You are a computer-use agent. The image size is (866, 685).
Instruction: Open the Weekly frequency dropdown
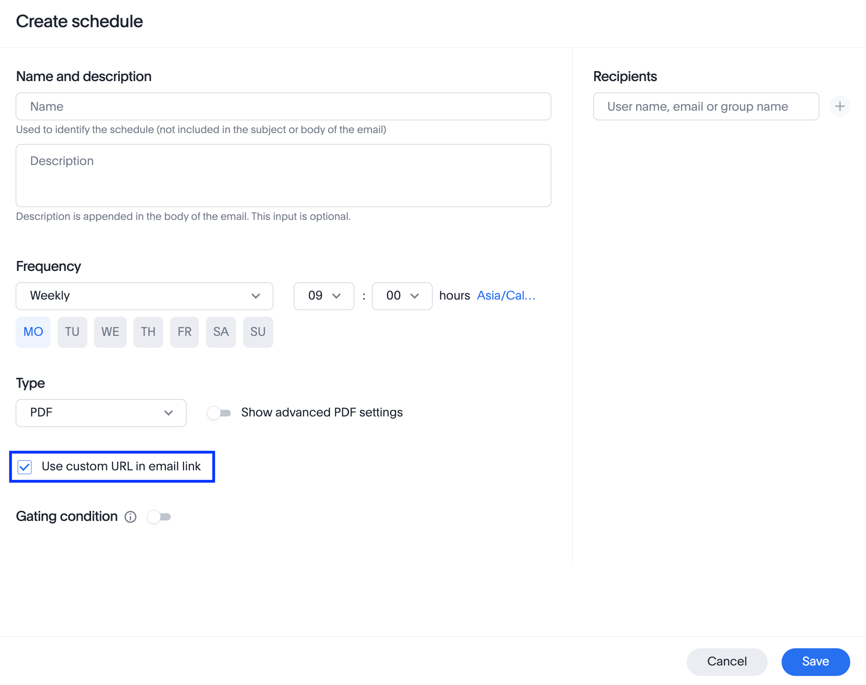coord(144,296)
